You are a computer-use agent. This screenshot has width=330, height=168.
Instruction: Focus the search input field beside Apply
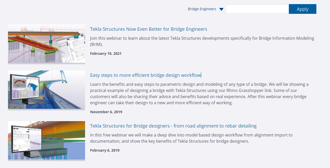coord(257,9)
